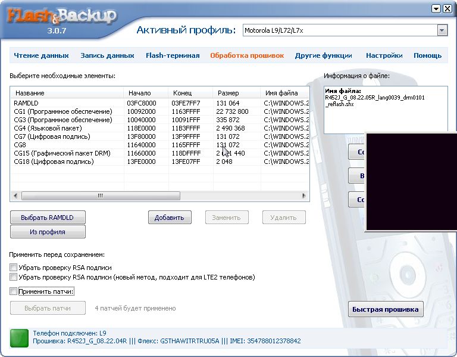
Task: Select CG1 (Программное обеспечение) row
Action: [159, 111]
